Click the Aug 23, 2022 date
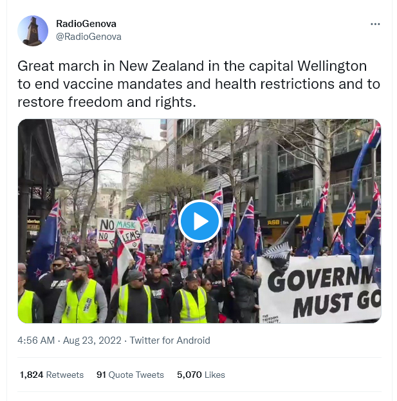 pyautogui.click(x=92, y=340)
